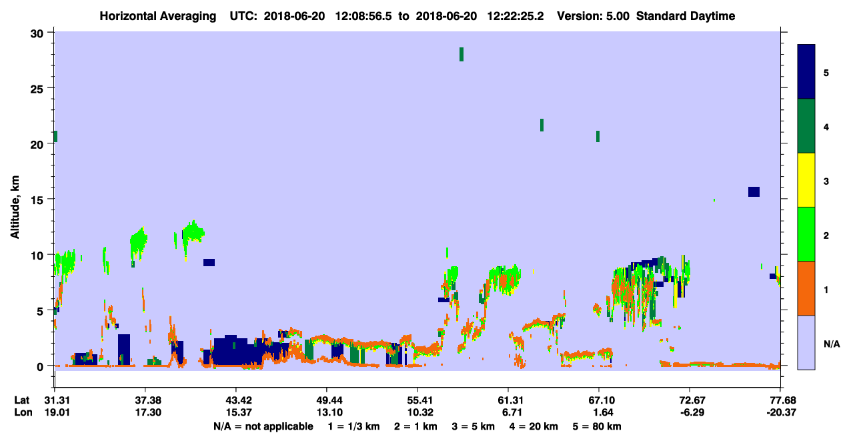Screen dimensions: 867x445
Task: Click the lavender N/A colorbar segment
Action: (x=806, y=342)
